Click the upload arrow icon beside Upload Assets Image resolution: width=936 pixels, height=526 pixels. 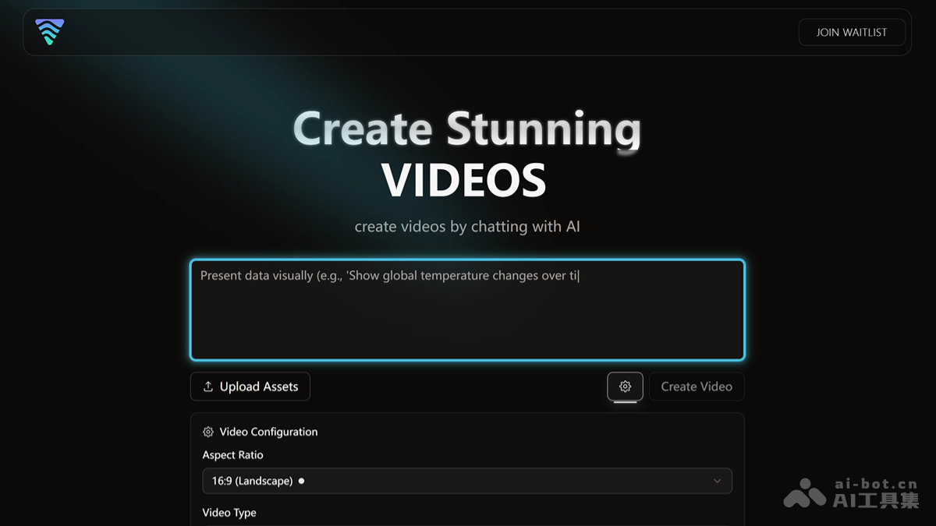[208, 387]
